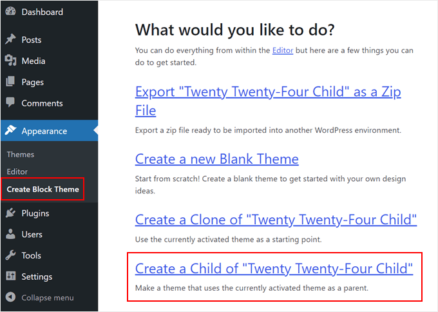This screenshot has width=438, height=312.
Task: Click the Pages icon in sidebar
Action: coord(10,83)
